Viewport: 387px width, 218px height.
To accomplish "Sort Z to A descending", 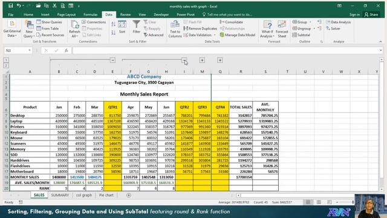I will 113,32.
